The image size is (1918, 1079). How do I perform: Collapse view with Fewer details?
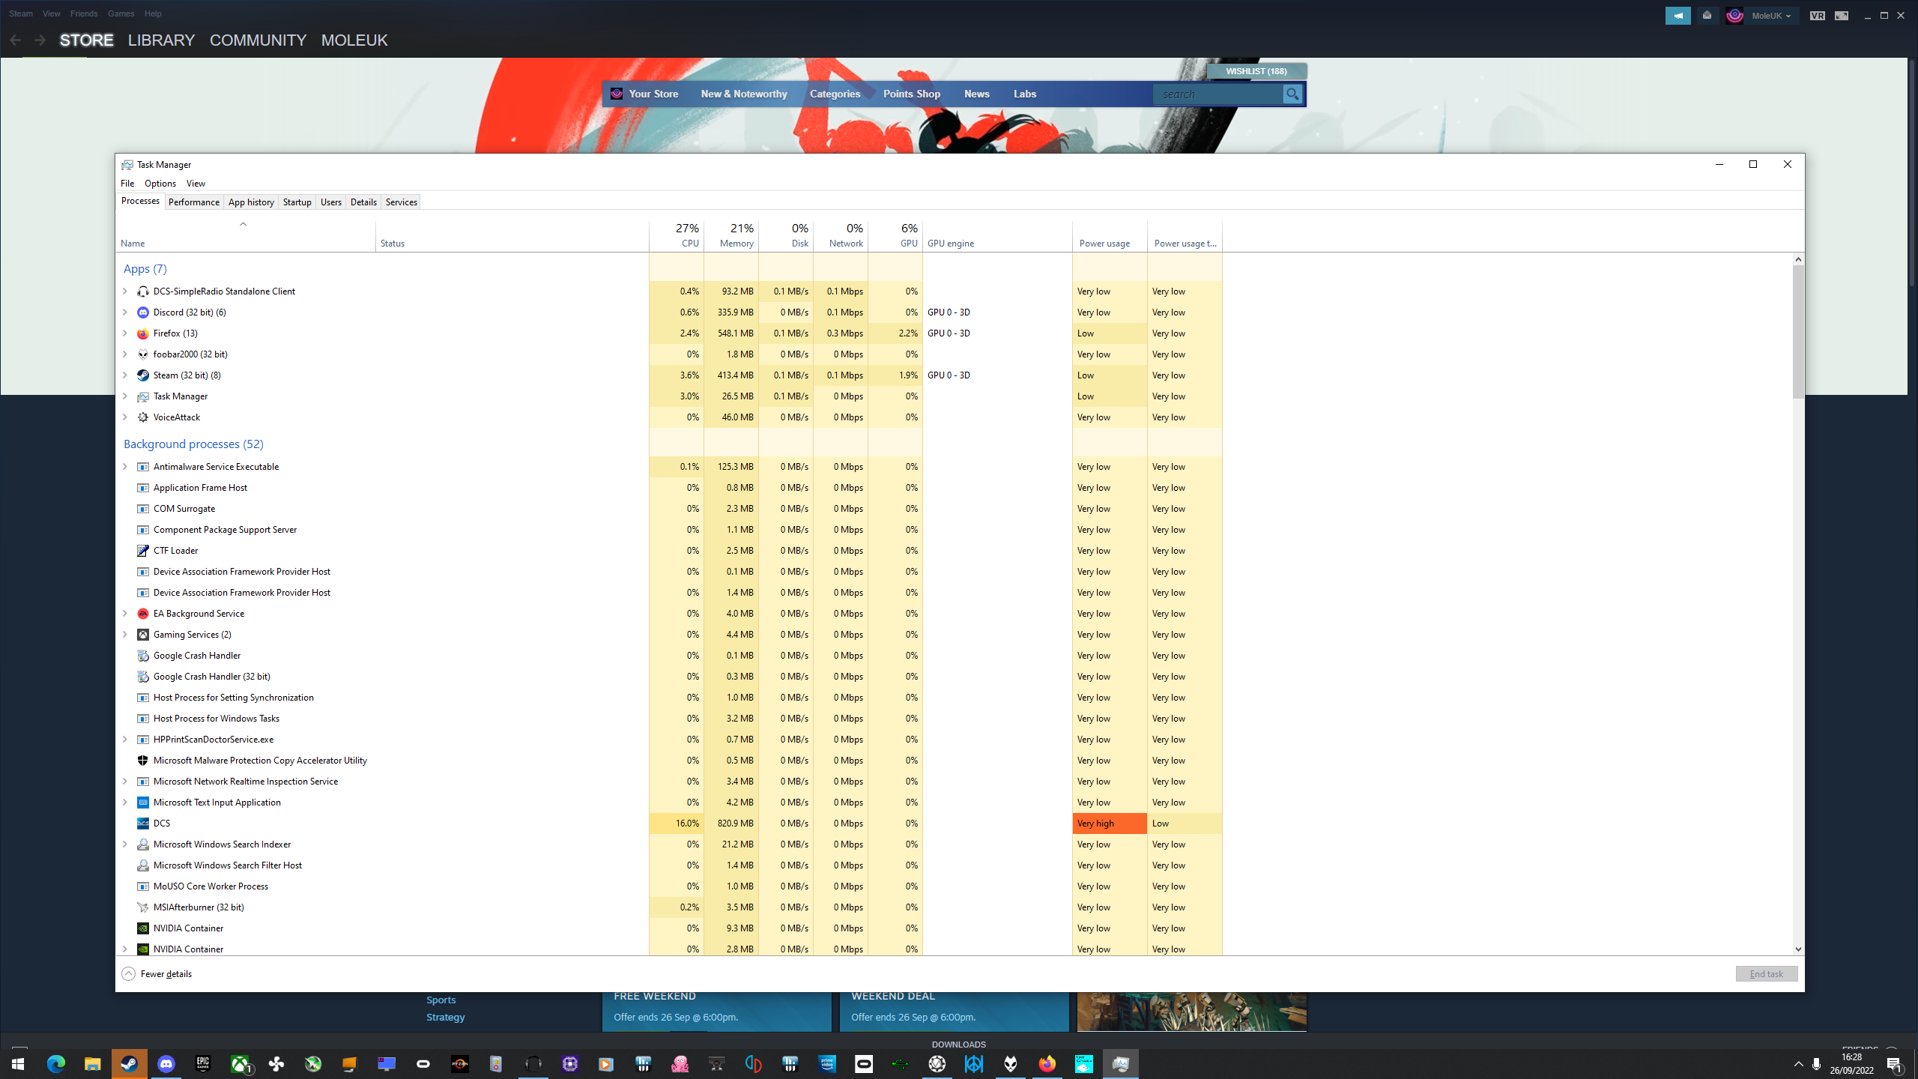[x=157, y=974]
